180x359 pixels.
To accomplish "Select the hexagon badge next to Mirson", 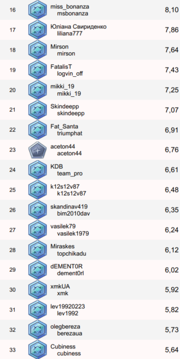I will 37,50.
